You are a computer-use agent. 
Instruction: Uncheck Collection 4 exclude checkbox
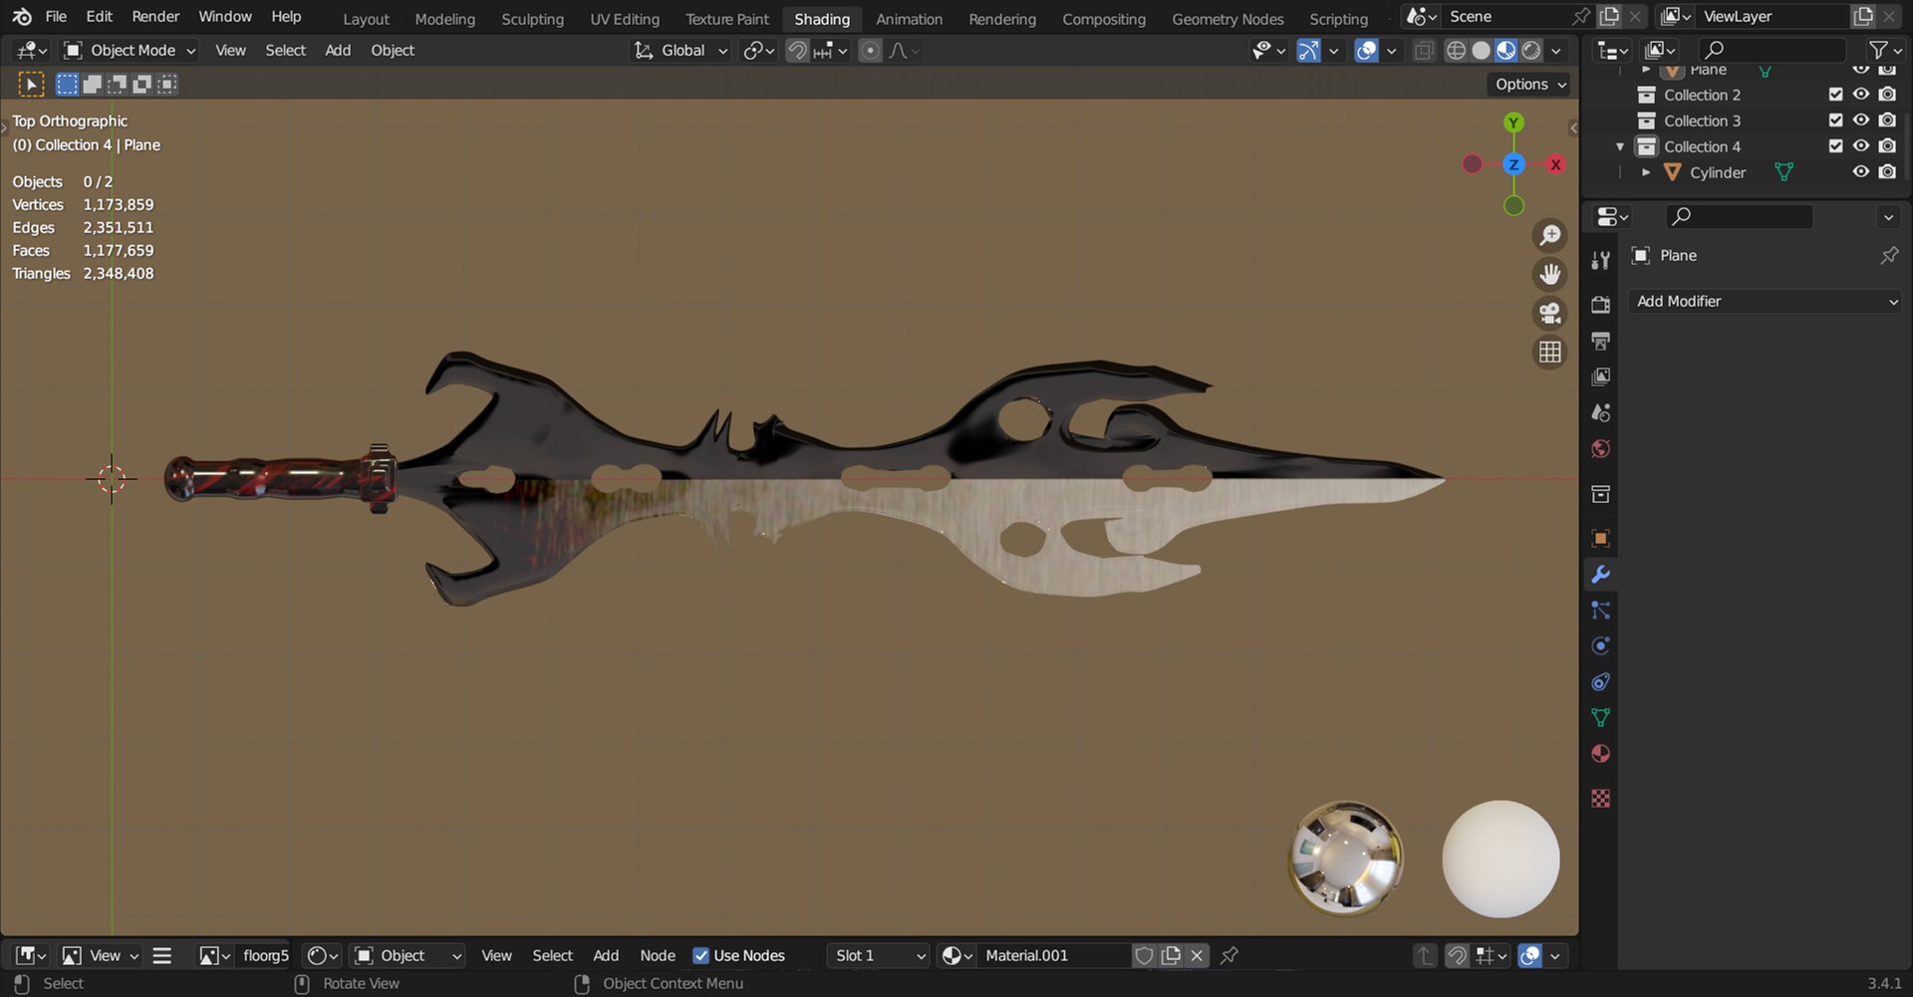[1835, 146]
